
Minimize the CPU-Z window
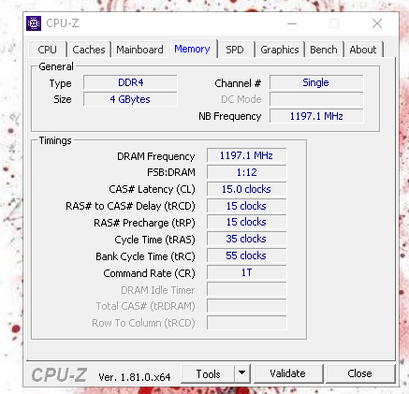[x=292, y=23]
